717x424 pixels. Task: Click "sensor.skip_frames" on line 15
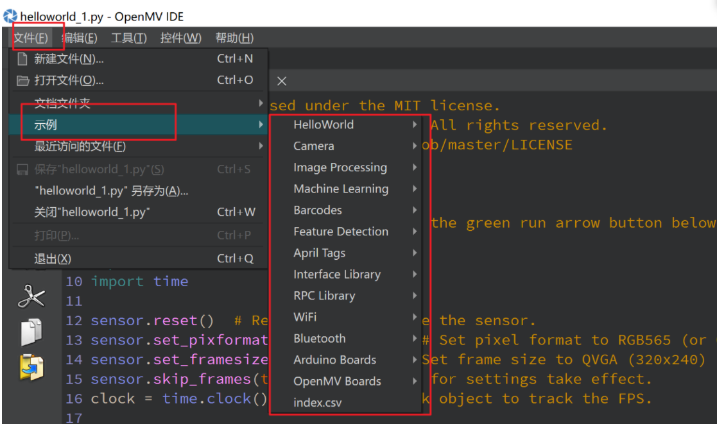coord(171,379)
